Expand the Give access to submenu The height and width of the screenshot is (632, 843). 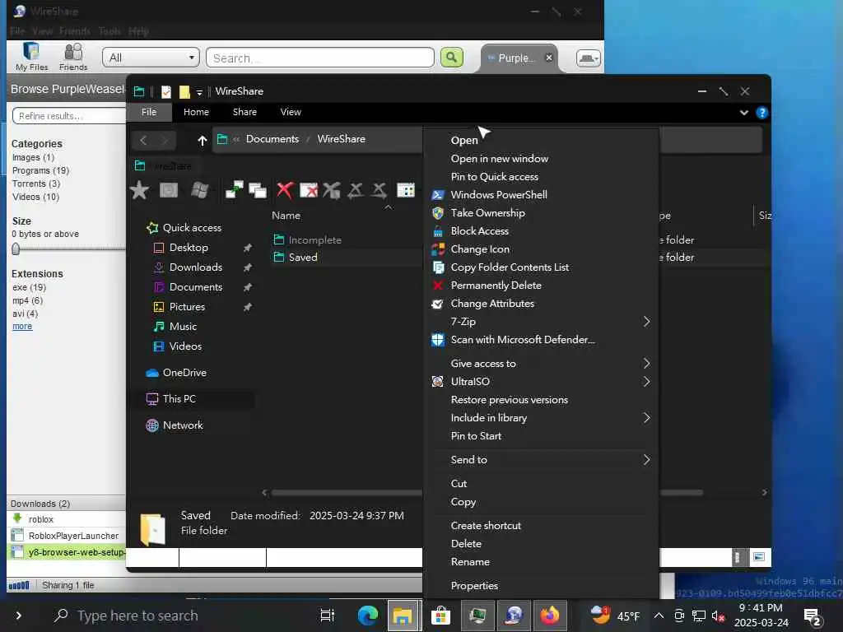646,363
